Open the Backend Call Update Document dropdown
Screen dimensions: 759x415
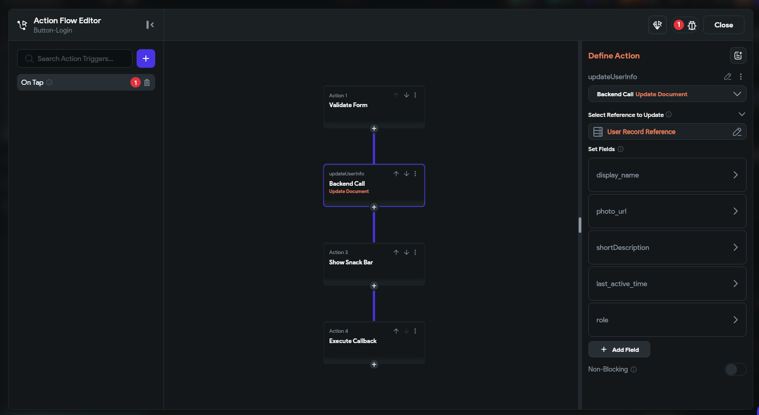667,94
